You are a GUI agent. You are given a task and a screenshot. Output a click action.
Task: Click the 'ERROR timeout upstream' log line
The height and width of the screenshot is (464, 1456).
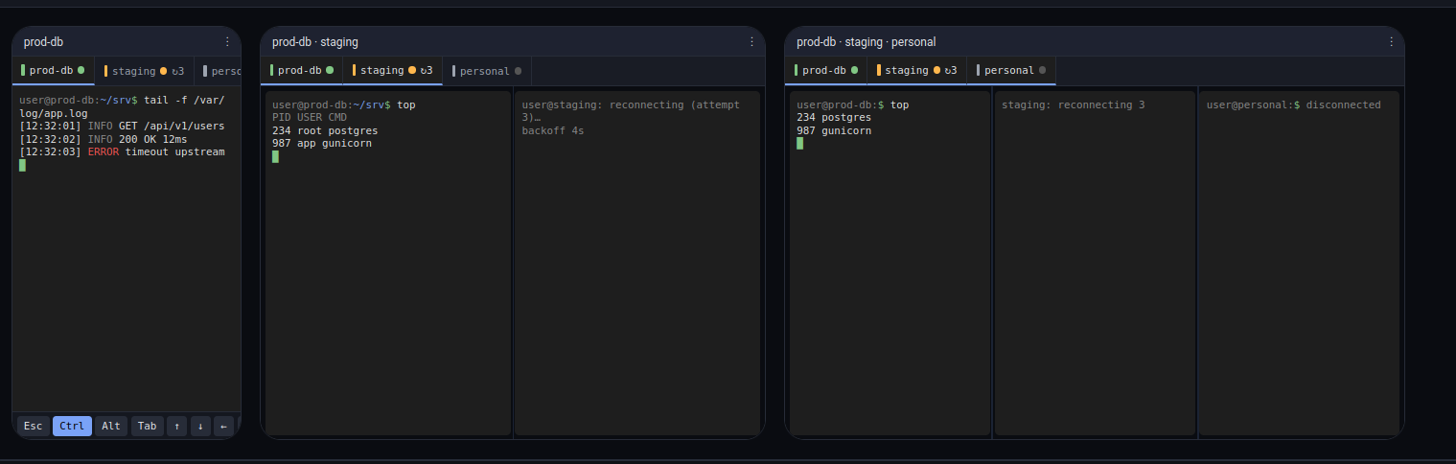coord(122,151)
